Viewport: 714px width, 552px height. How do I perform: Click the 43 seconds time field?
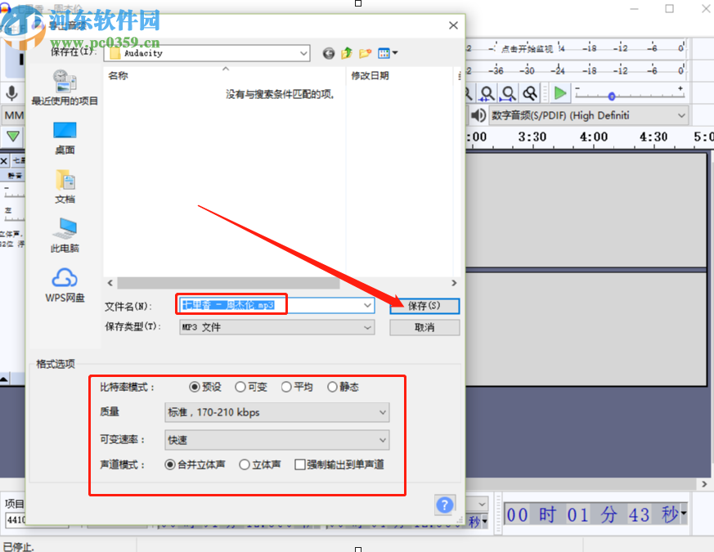coord(639,515)
